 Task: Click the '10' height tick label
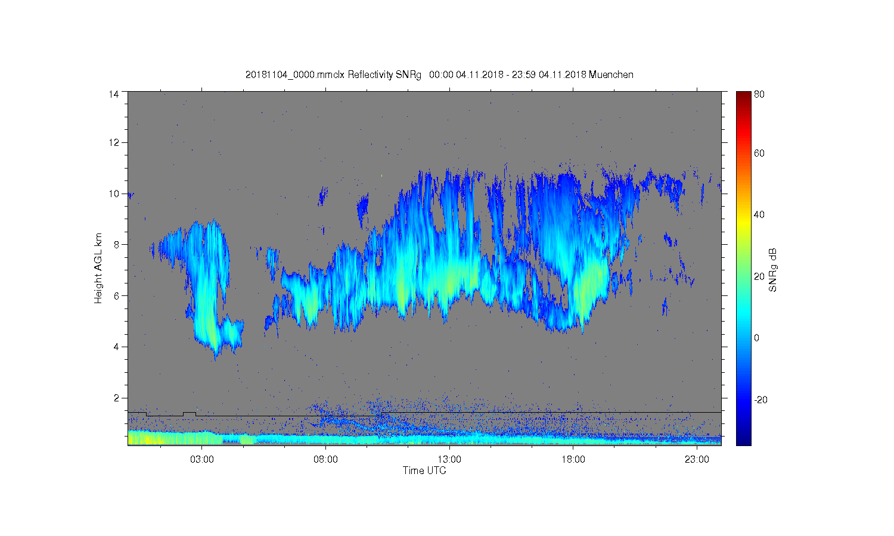pyautogui.click(x=114, y=194)
